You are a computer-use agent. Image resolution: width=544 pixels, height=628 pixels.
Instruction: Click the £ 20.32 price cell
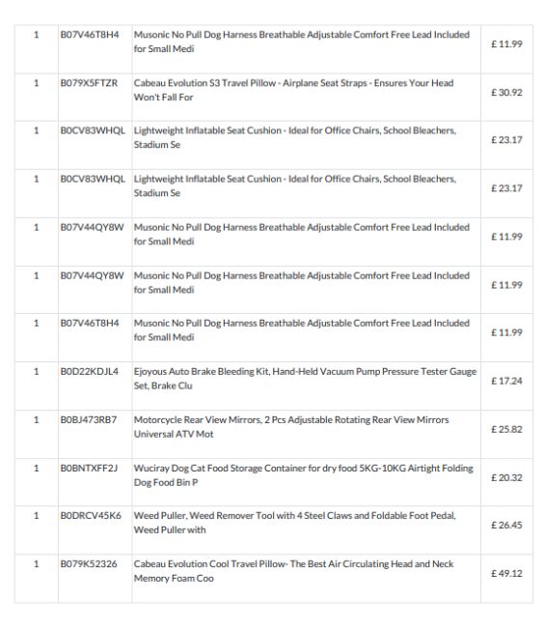506,478
